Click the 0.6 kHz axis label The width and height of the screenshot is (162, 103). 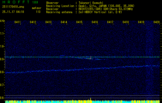click(x=2, y=98)
